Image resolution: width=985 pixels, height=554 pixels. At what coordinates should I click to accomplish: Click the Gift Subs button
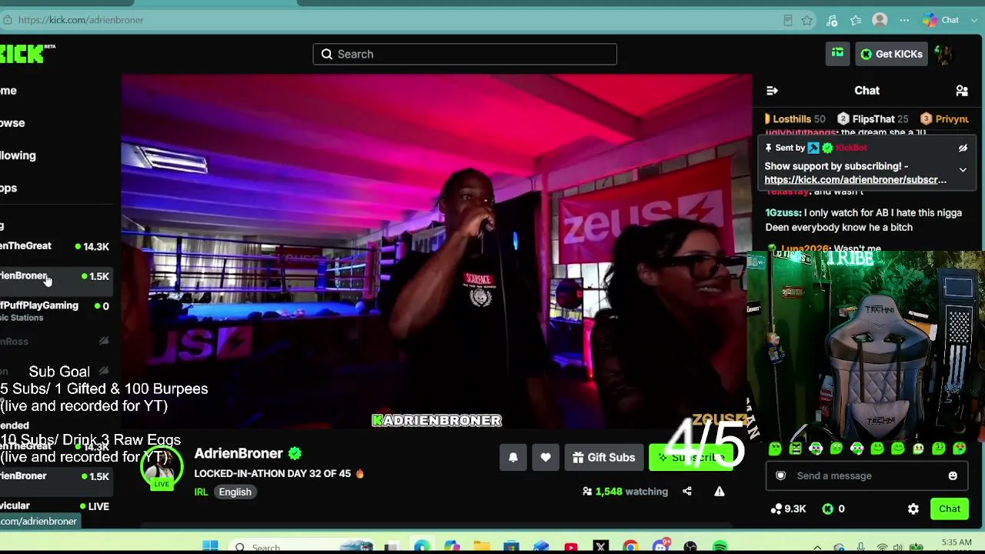point(604,458)
